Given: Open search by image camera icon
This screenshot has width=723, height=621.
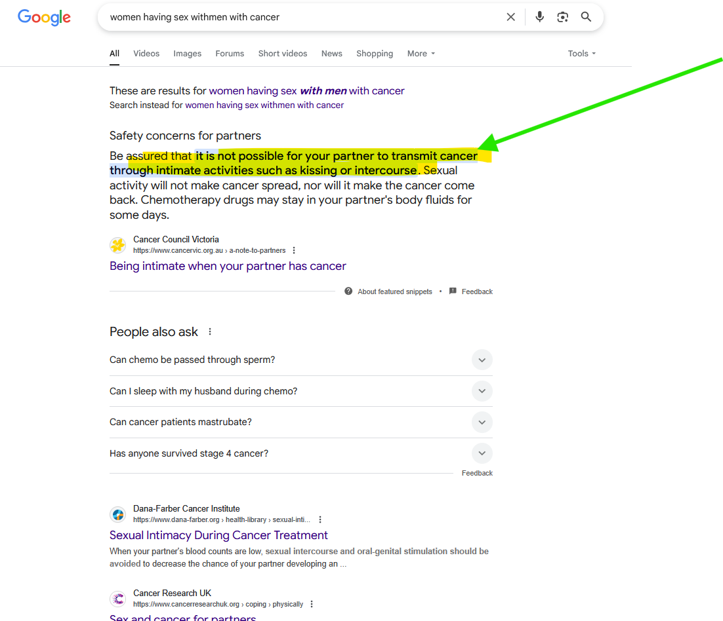Looking at the screenshot, I should click(562, 17).
